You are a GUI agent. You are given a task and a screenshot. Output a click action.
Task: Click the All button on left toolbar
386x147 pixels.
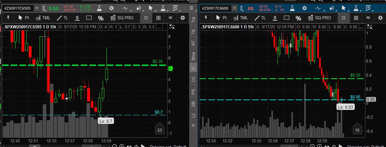pyautogui.click(x=171, y=18)
